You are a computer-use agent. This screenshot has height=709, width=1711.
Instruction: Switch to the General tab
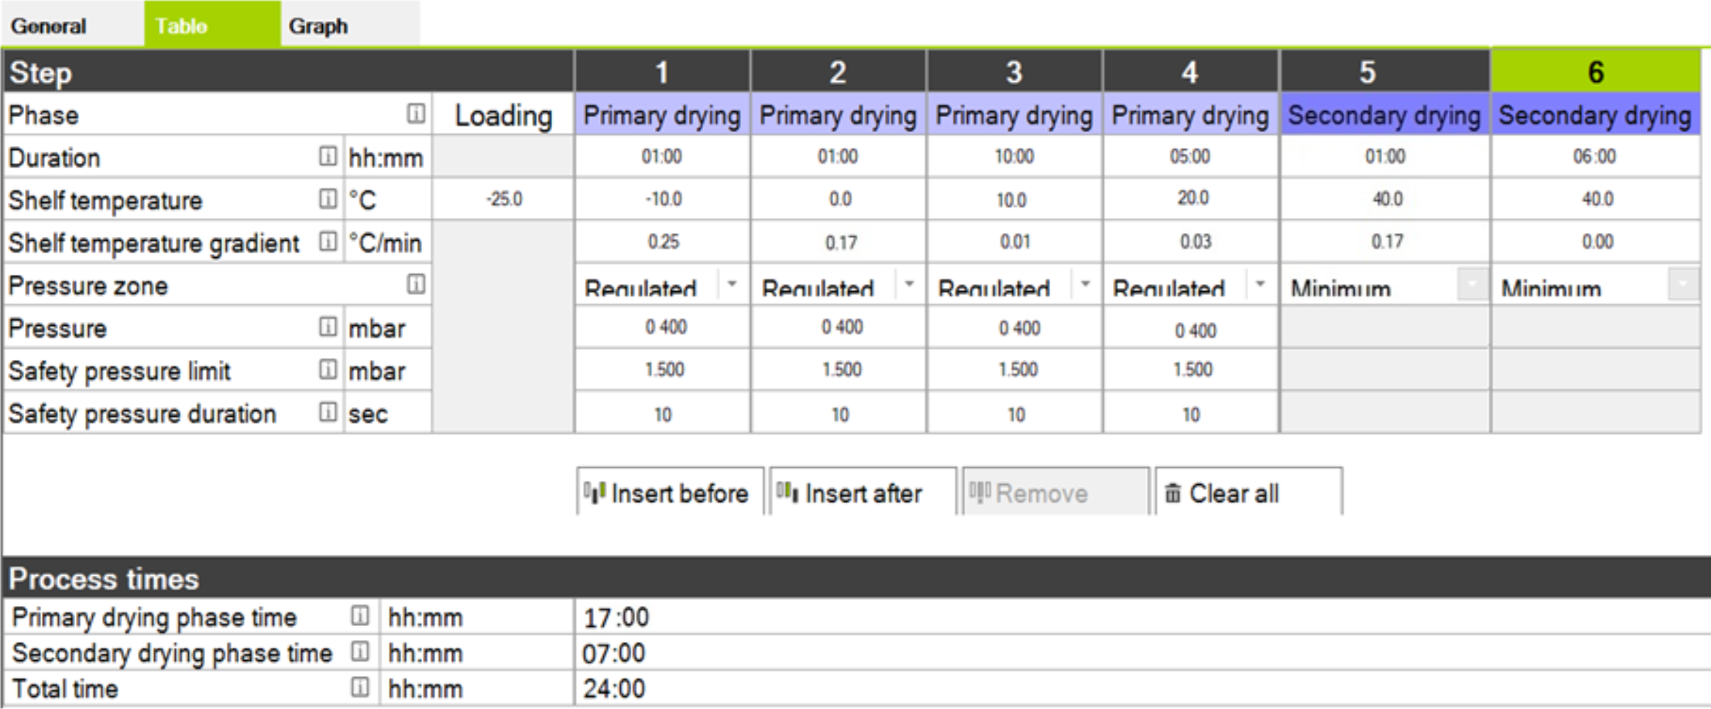coord(48,26)
